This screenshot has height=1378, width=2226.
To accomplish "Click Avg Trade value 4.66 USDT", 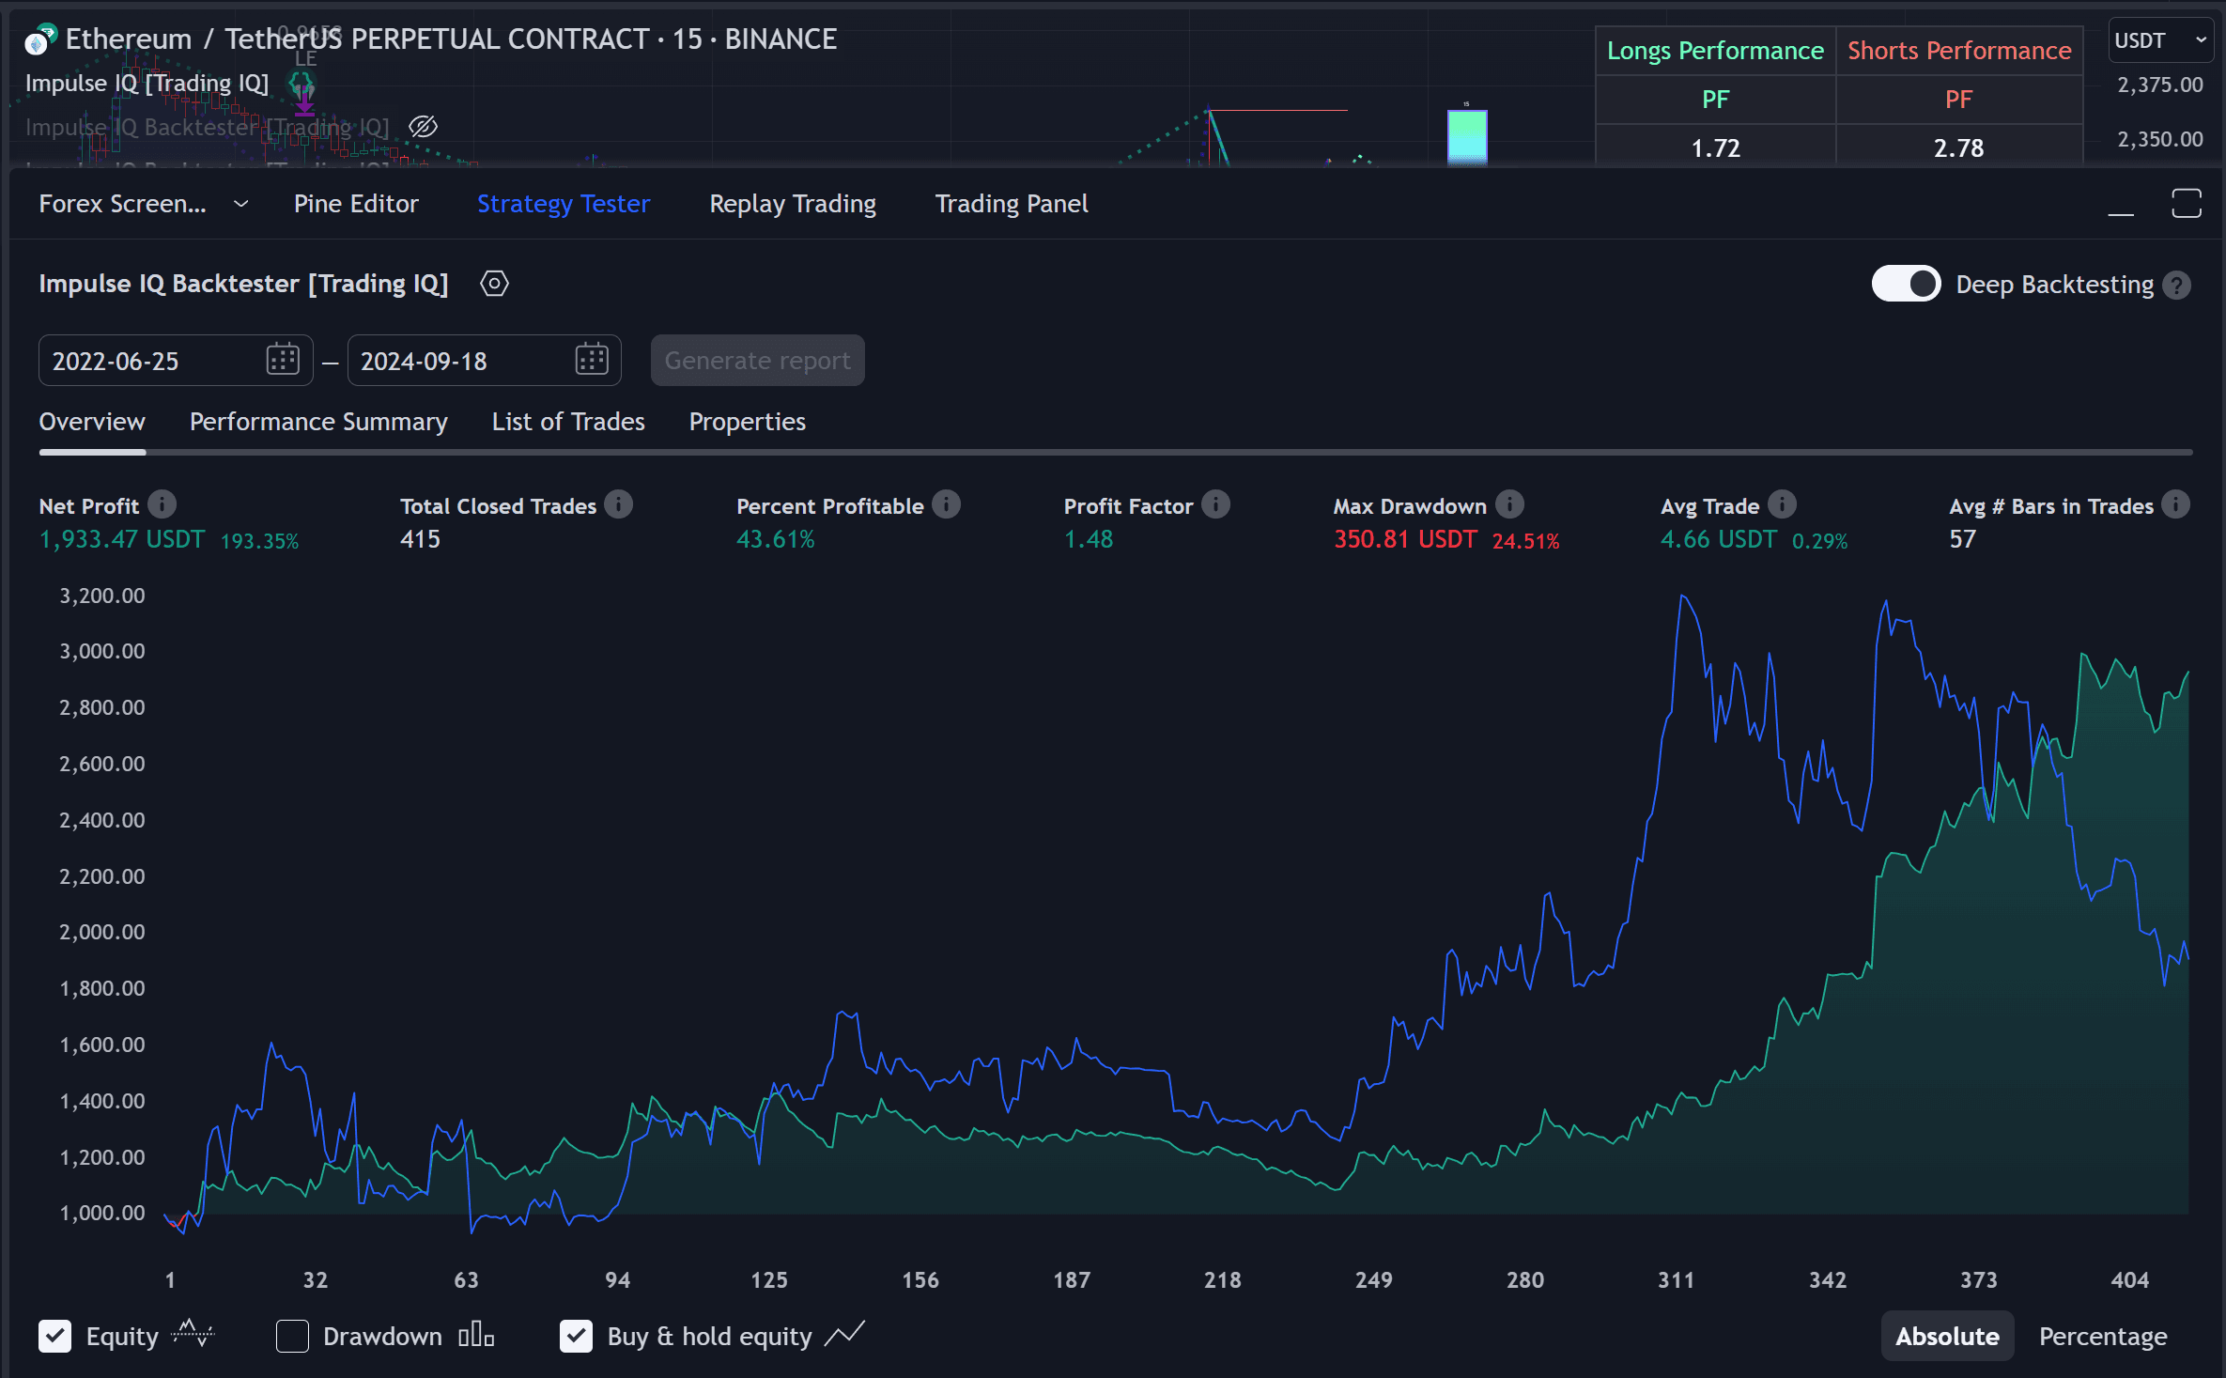I will click(x=1719, y=539).
